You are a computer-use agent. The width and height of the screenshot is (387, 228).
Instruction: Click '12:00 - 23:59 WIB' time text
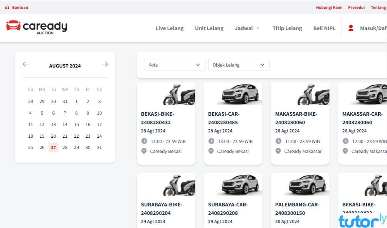(369, 142)
